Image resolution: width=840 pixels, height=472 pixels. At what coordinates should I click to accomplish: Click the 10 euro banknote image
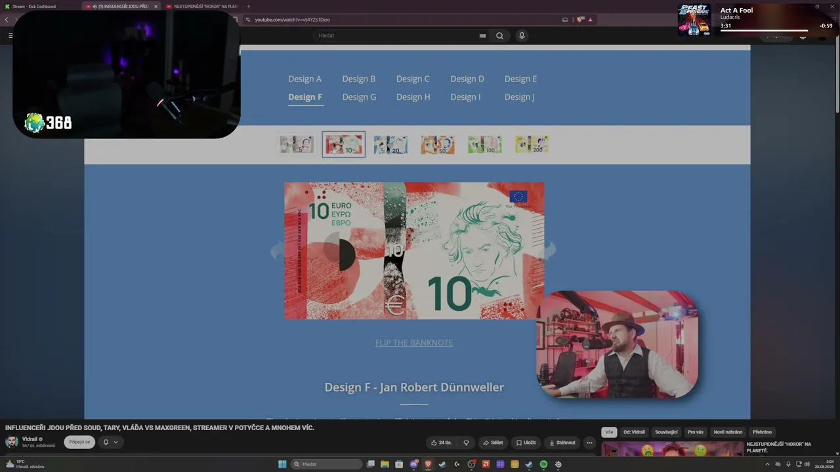tap(414, 251)
